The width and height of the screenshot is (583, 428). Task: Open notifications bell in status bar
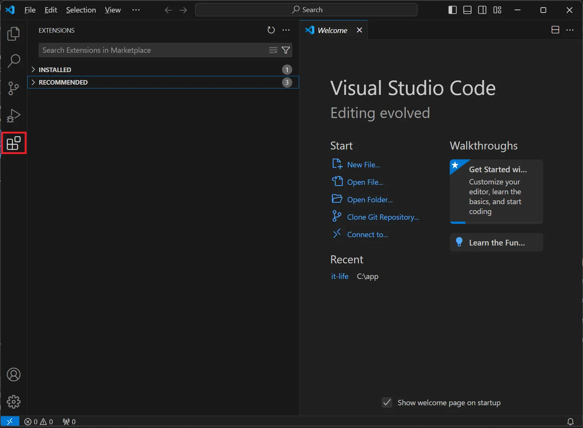pos(570,422)
